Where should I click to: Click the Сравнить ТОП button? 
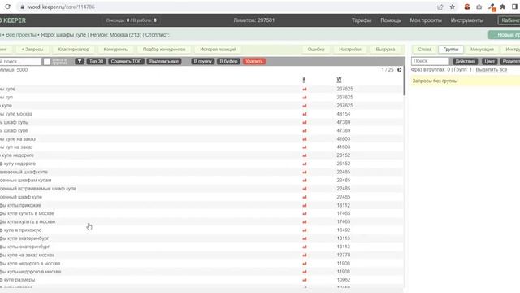[126, 62]
